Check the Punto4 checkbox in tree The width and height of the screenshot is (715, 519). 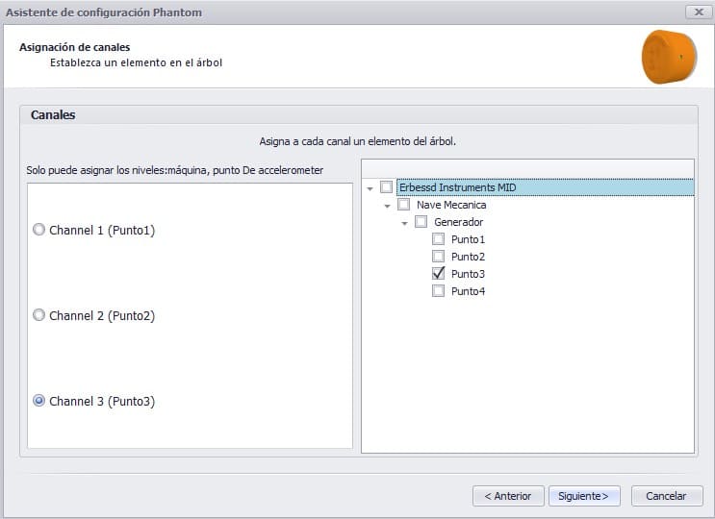[x=438, y=291]
